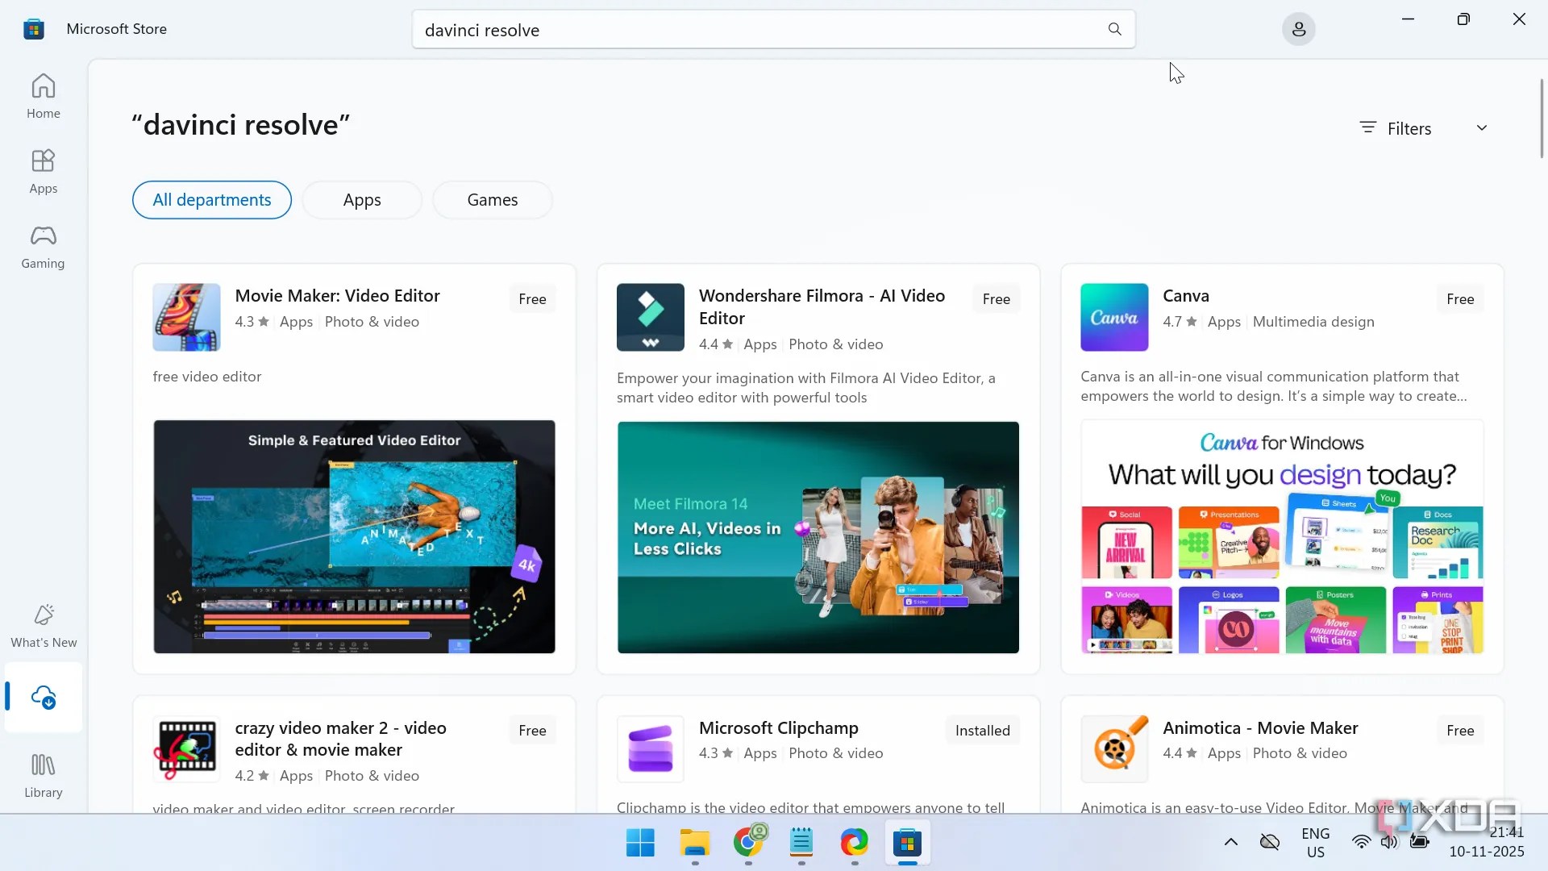Click the volume speaker tray icon
The image size is (1548, 871).
(1388, 843)
